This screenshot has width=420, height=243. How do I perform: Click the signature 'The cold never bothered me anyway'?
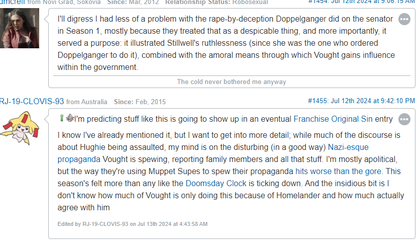pos(232,82)
